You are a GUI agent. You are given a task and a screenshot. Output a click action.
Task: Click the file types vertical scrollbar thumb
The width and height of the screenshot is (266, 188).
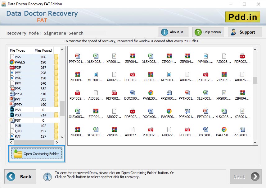pyautogui.click(x=62, y=108)
